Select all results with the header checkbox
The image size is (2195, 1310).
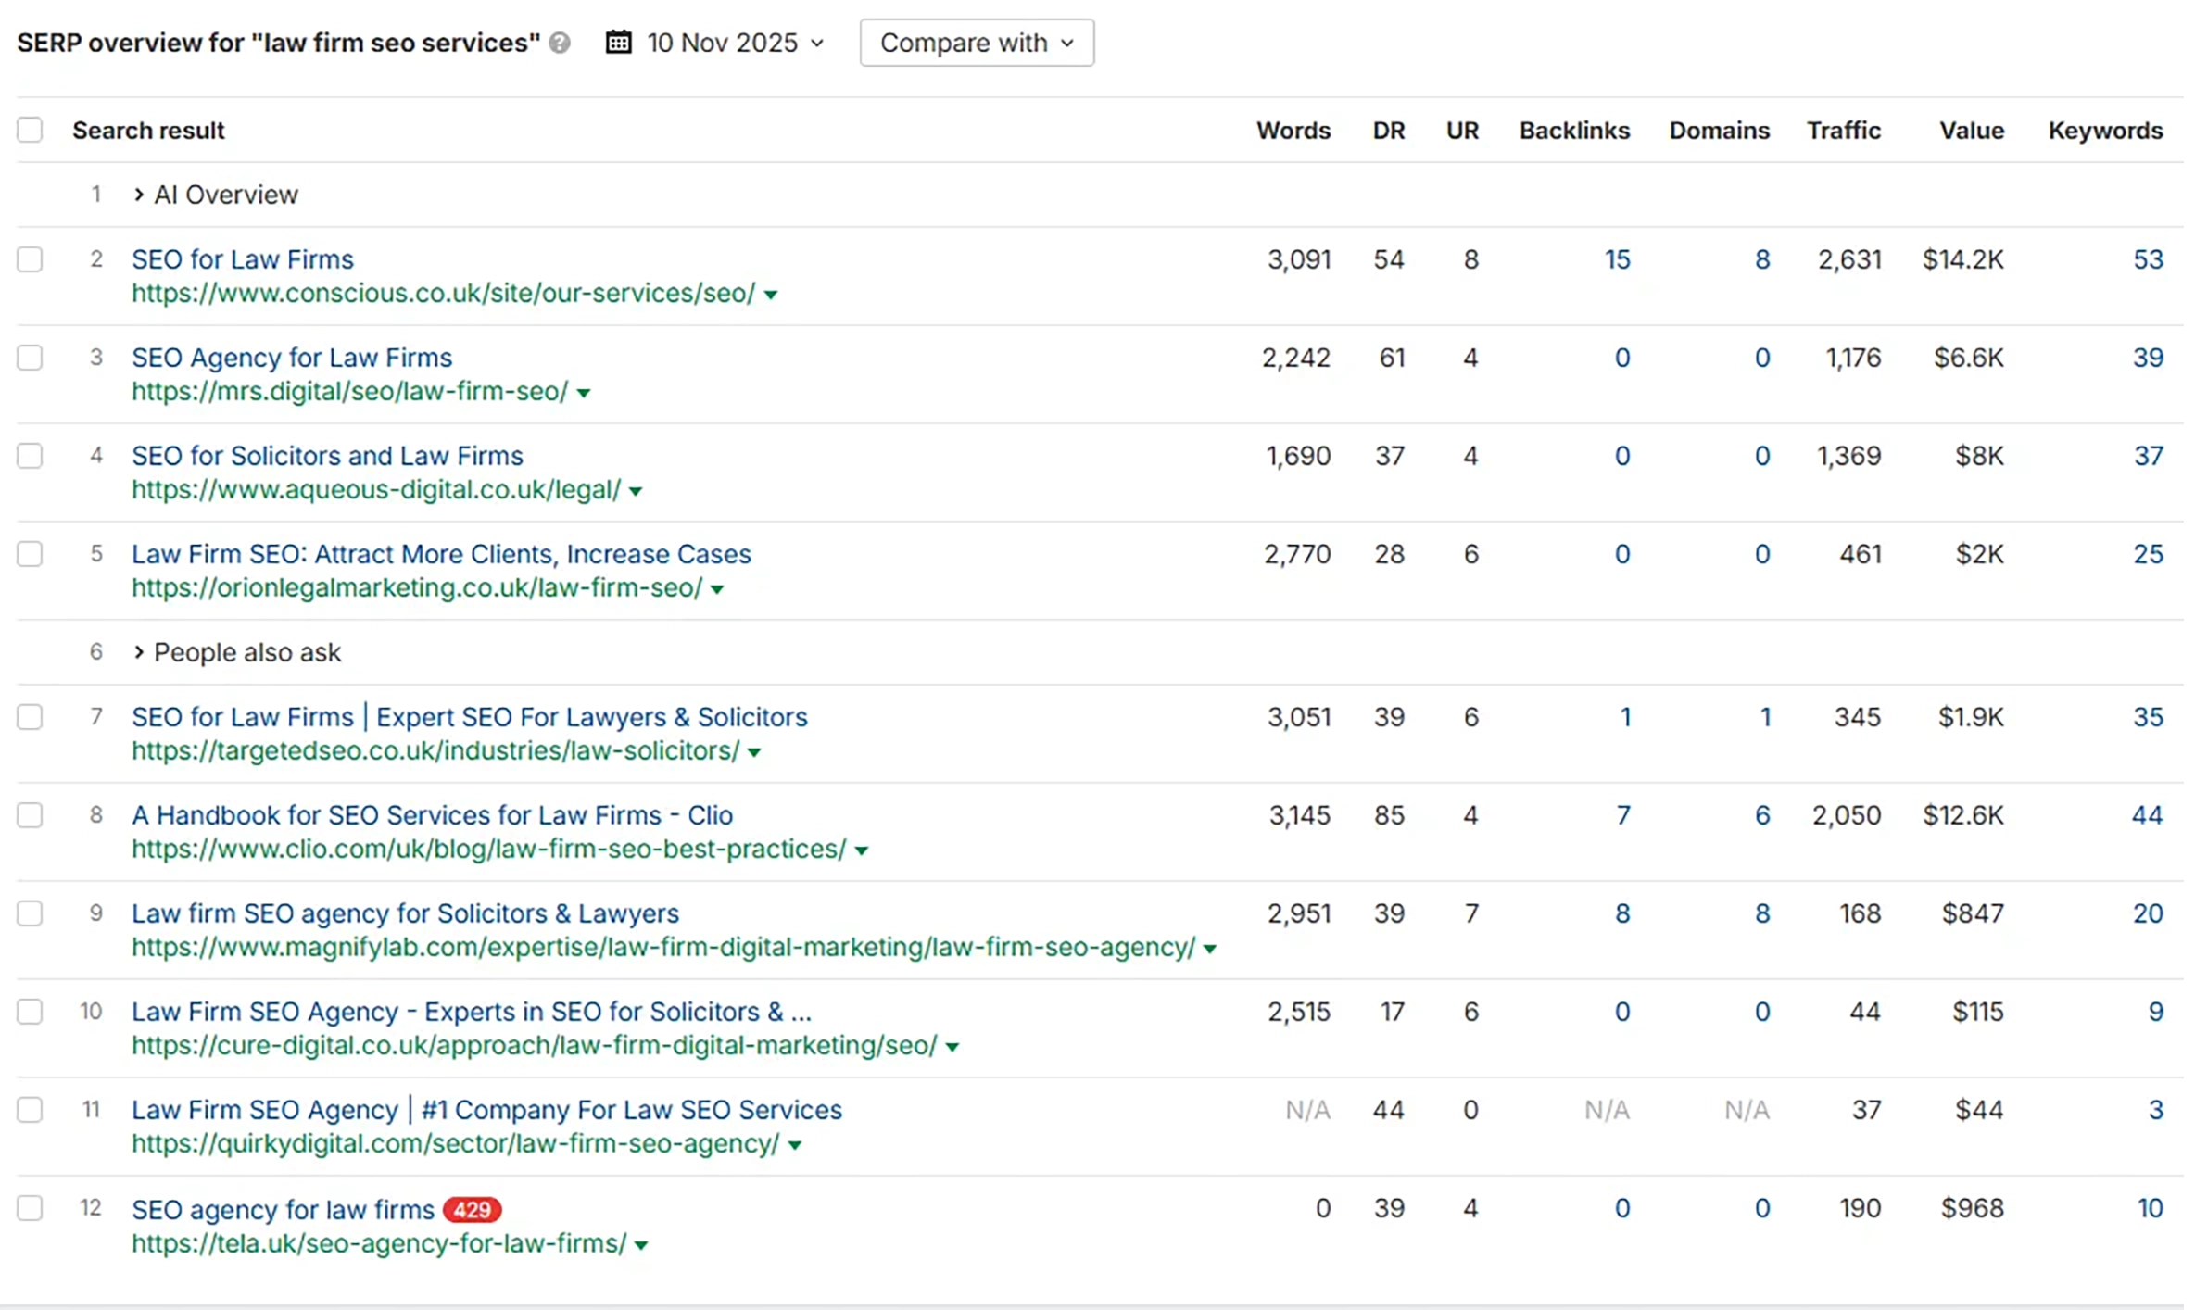[x=31, y=130]
